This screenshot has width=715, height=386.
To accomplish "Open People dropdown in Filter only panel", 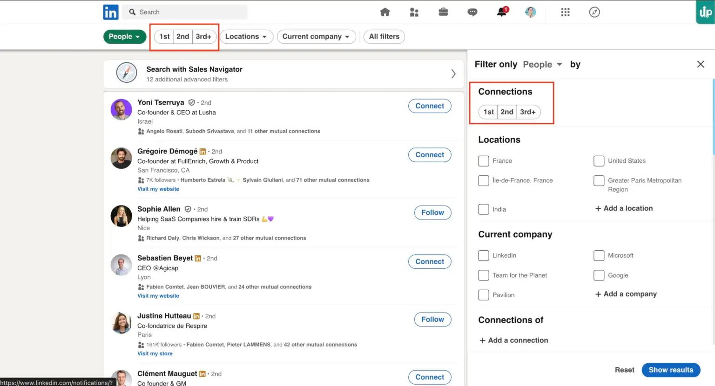I will tap(542, 64).
